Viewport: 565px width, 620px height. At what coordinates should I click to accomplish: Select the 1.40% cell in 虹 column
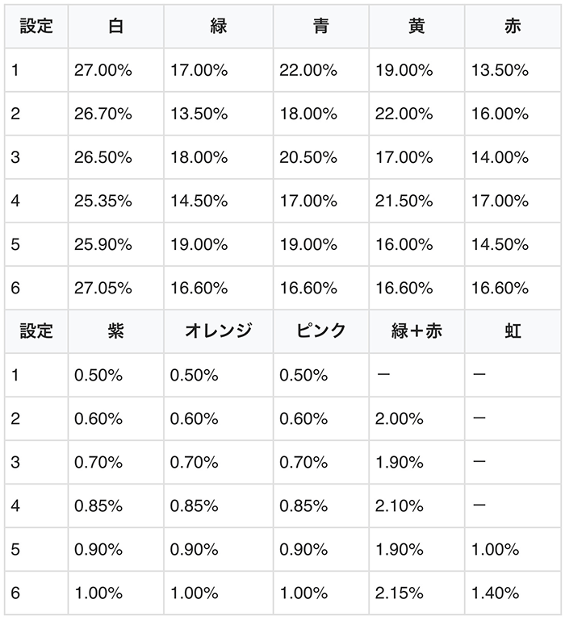click(x=496, y=593)
